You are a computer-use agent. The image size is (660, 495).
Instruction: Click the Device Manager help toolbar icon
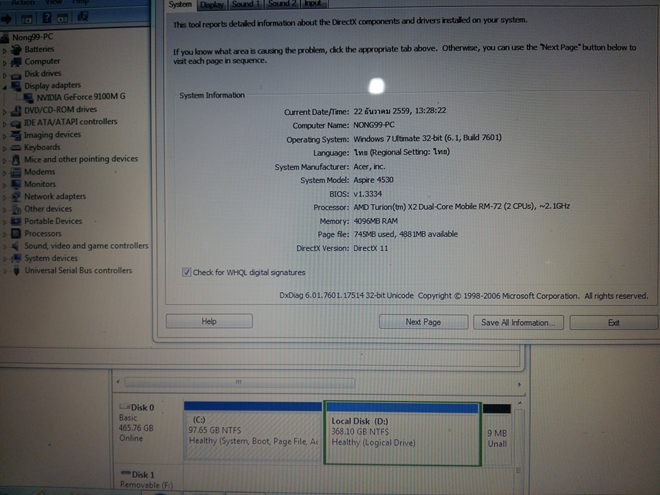[47, 18]
